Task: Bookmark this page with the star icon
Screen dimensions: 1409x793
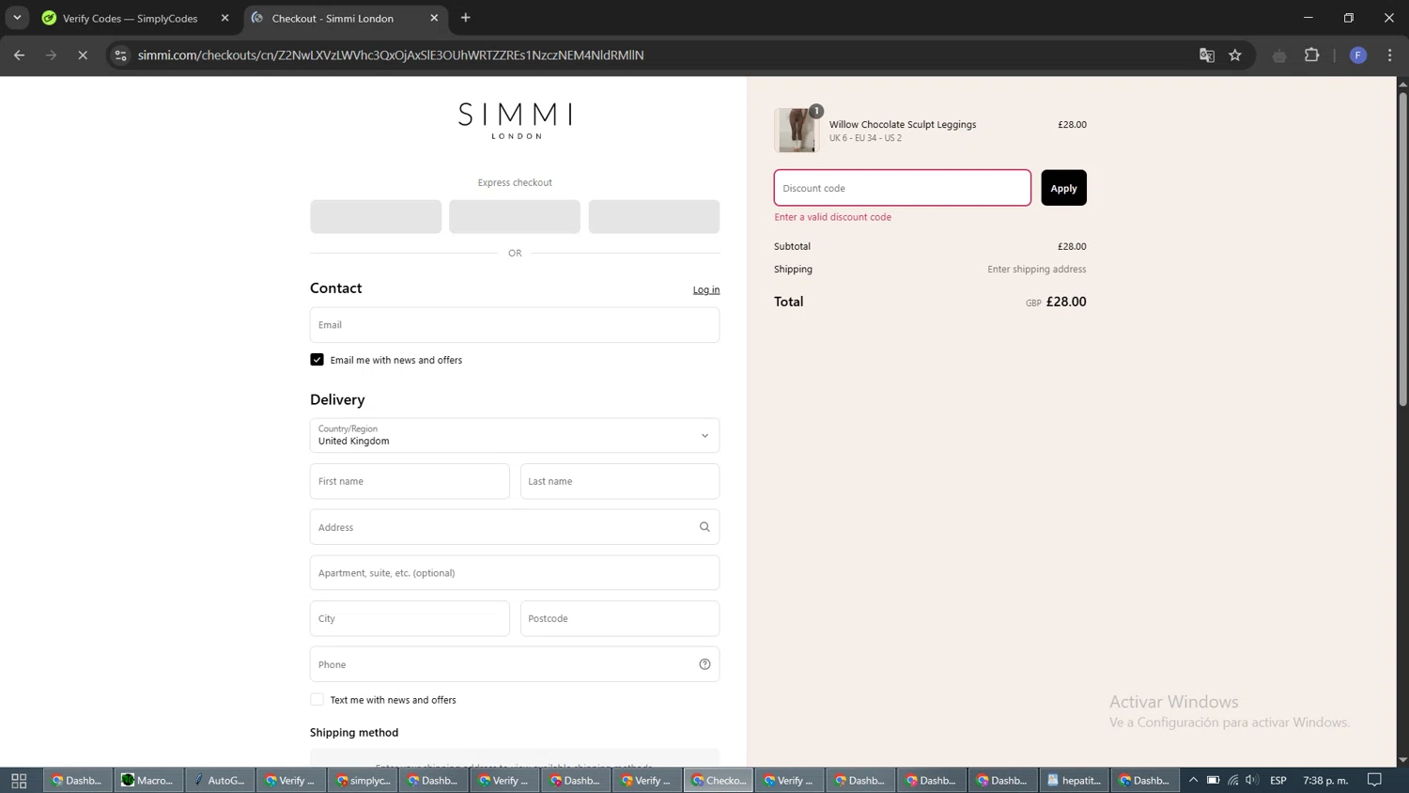Action: tap(1235, 55)
